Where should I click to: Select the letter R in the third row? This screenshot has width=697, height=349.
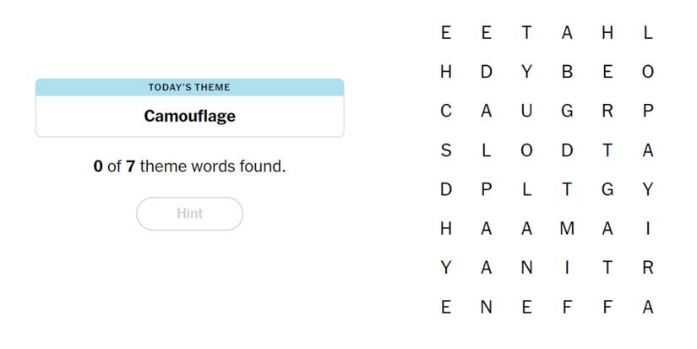[x=607, y=112]
